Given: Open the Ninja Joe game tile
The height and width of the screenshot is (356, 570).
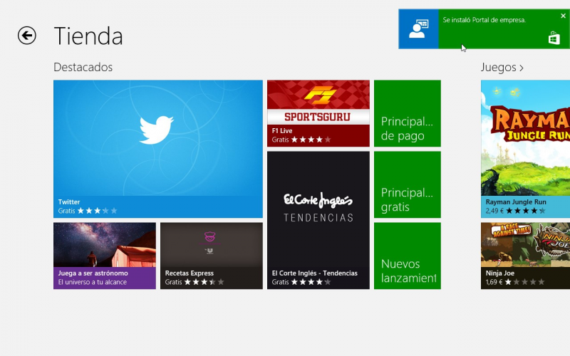Looking at the screenshot, I should click(x=525, y=256).
